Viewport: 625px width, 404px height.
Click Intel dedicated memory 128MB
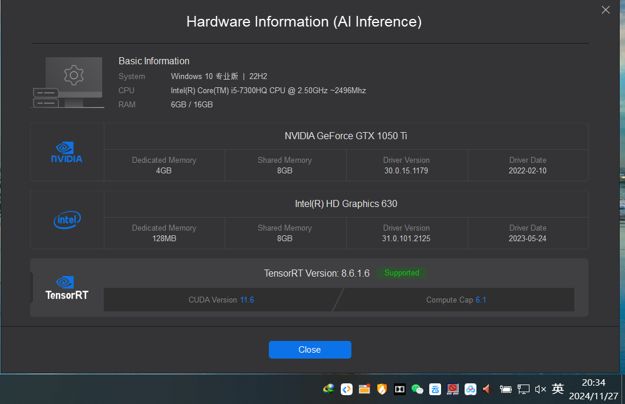click(165, 238)
